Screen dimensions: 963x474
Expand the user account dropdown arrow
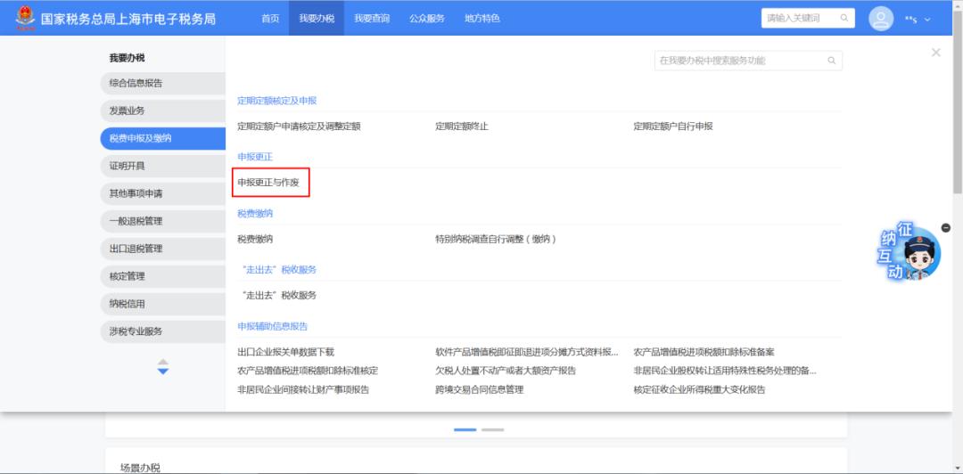[927, 19]
